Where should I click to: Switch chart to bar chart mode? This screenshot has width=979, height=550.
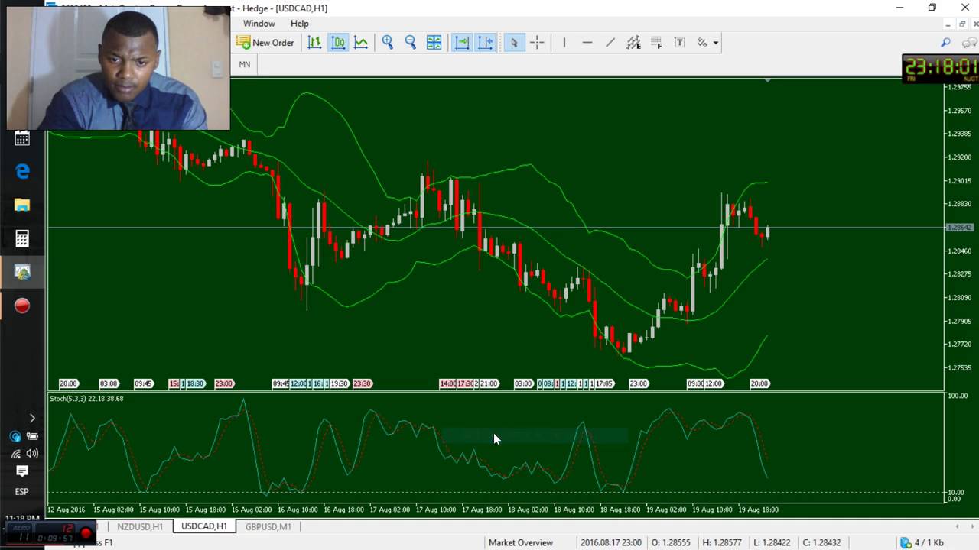(314, 43)
